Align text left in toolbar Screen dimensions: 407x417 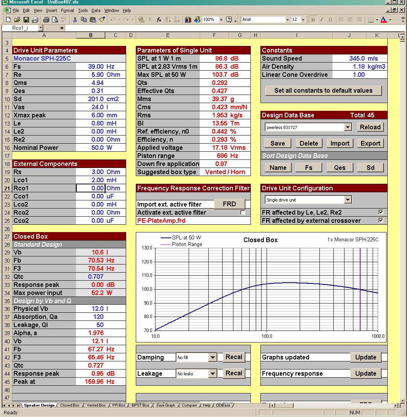point(341,20)
